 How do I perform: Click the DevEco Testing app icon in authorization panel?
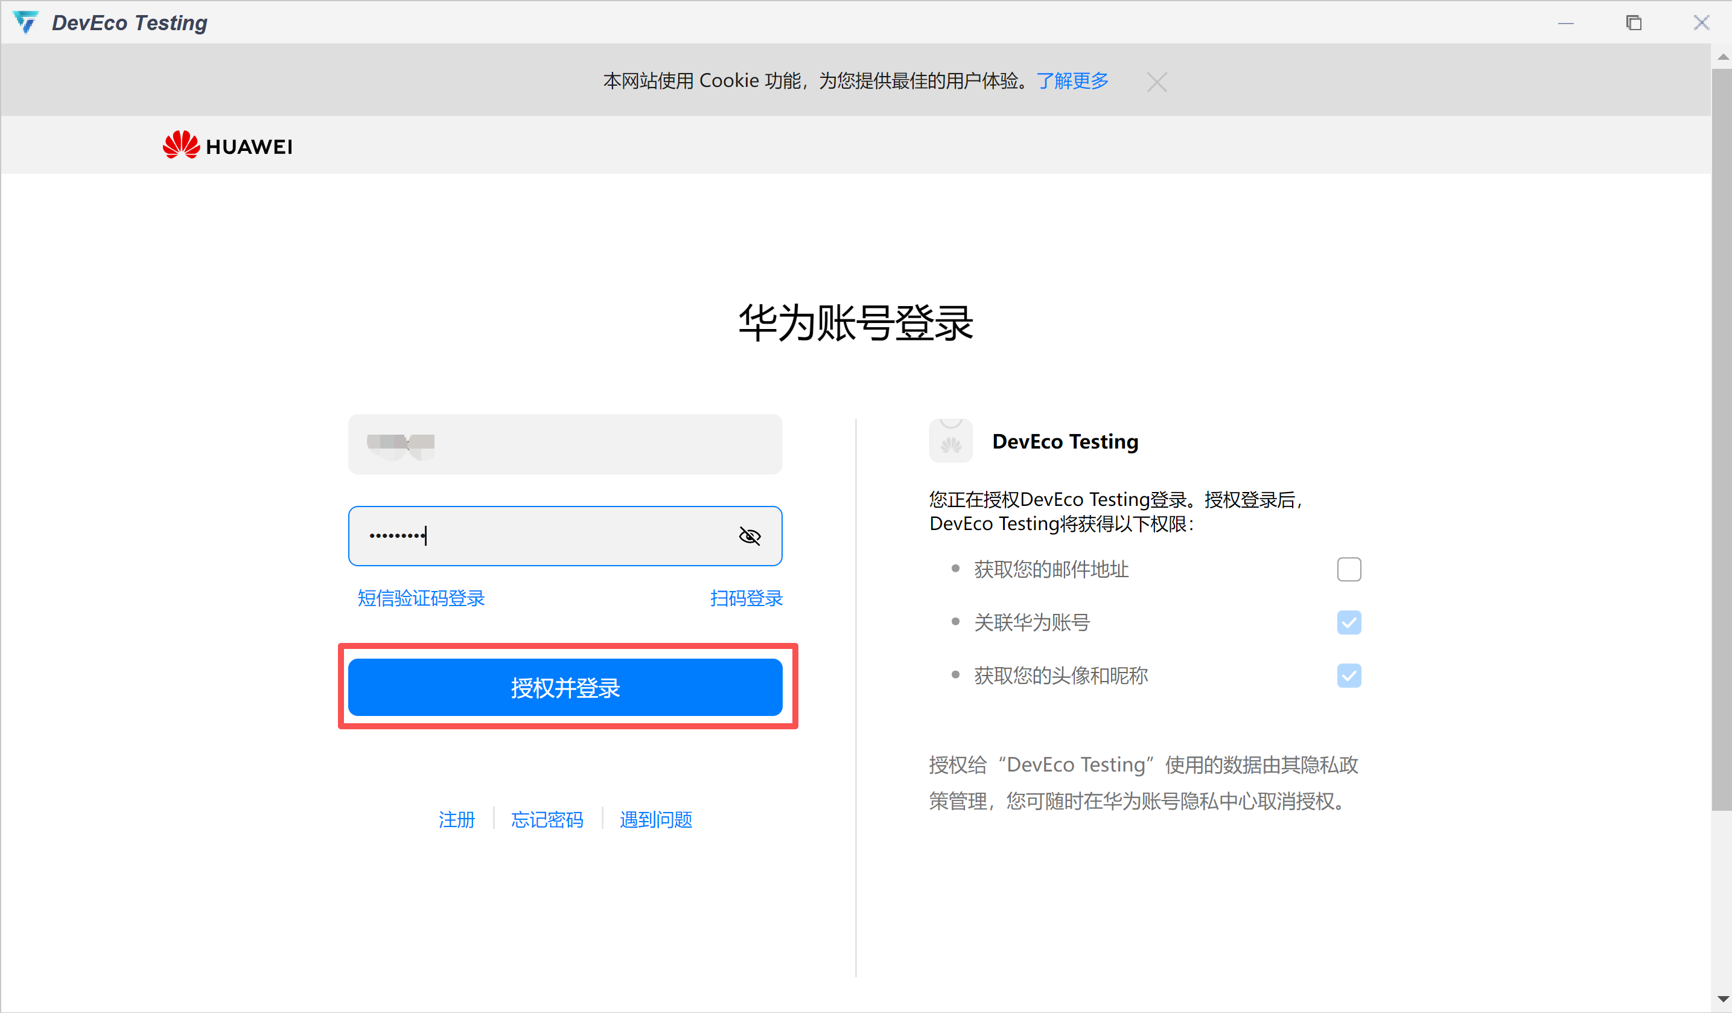(950, 440)
